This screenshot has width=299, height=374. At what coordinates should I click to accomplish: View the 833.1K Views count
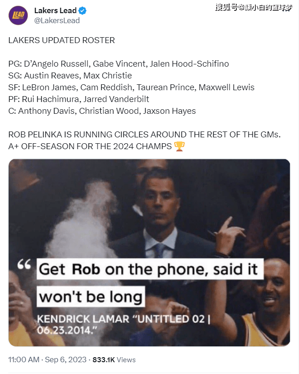[114, 359]
